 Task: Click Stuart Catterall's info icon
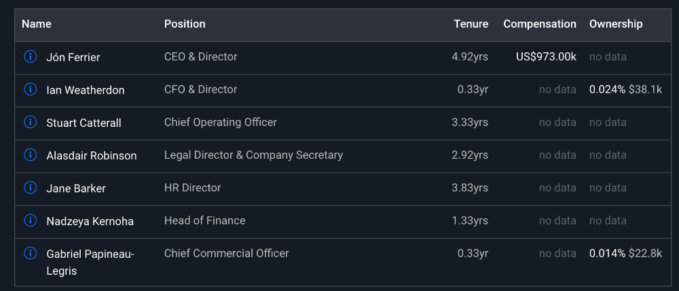30,122
